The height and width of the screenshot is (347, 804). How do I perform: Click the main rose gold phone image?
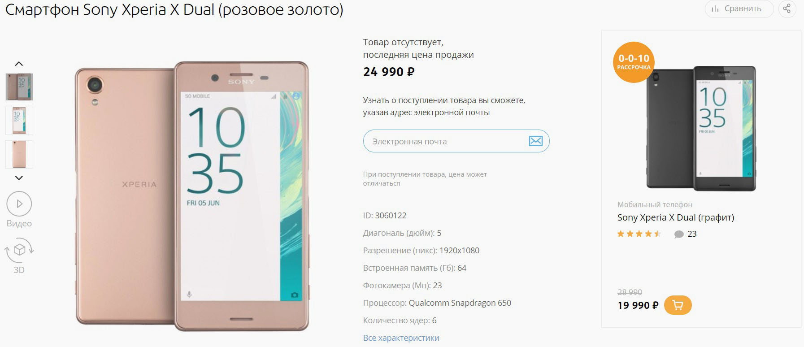[x=192, y=196]
